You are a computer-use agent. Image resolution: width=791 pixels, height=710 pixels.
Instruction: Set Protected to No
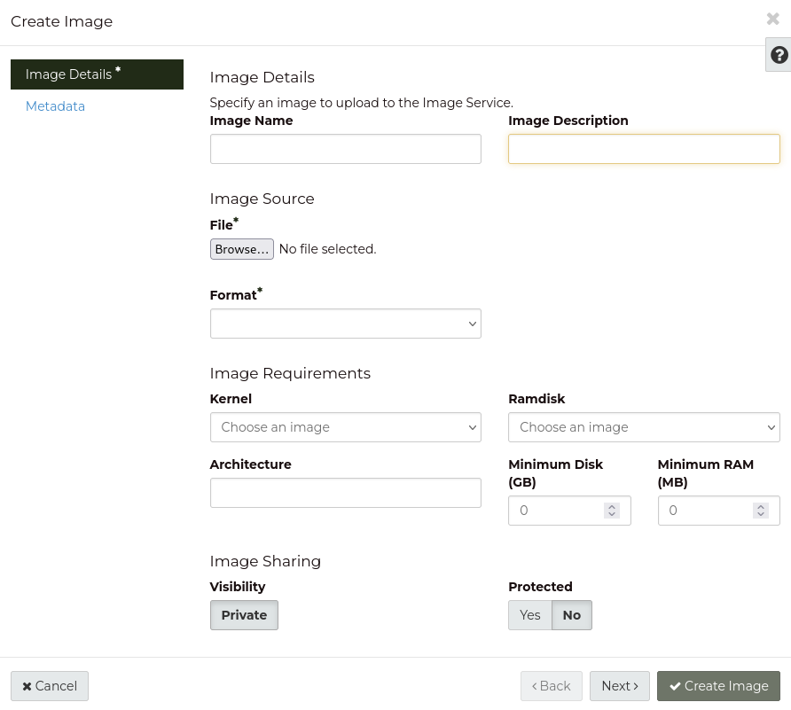click(572, 615)
